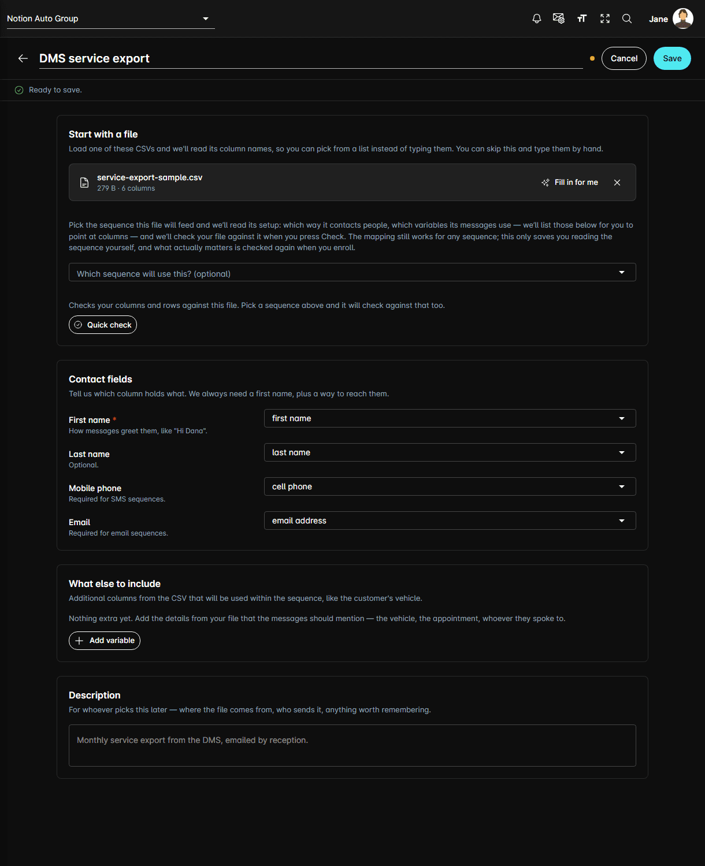Go back with the arrow icon

(23, 58)
